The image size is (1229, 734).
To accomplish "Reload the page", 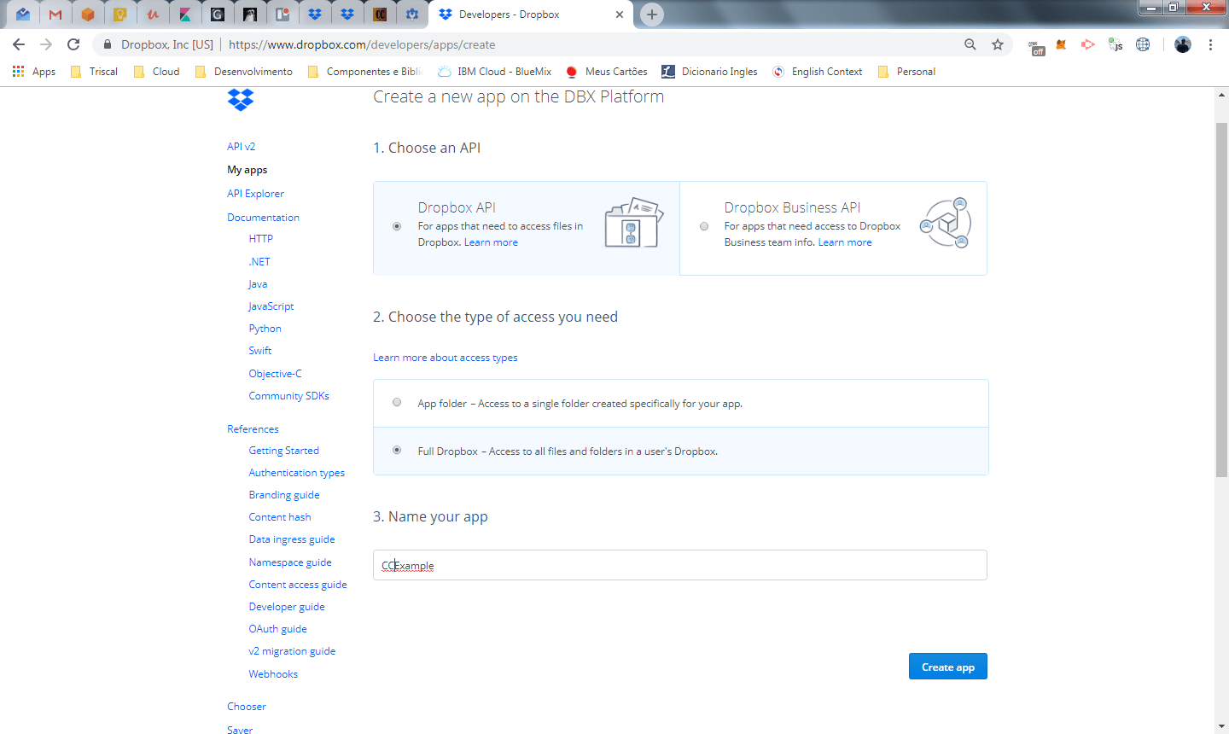I will pos(73,44).
